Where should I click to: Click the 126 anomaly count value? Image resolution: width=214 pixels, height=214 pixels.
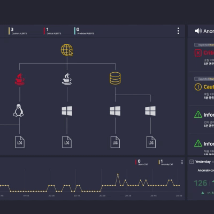click(201, 183)
